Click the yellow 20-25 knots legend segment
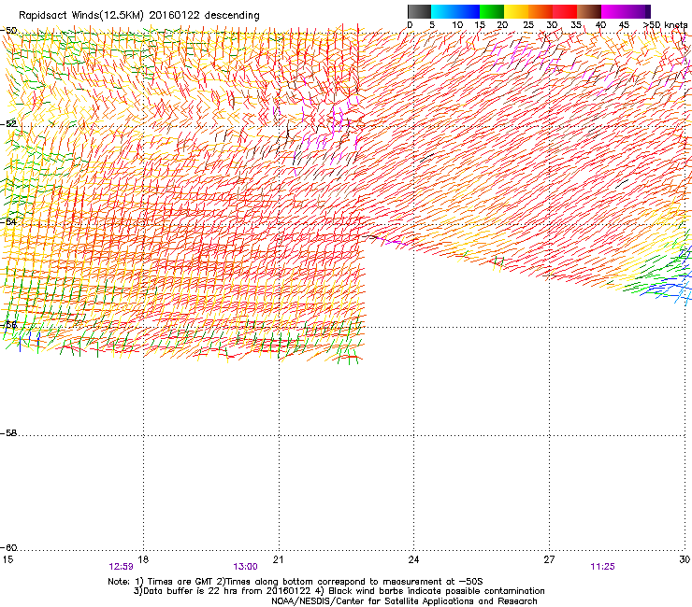The height and width of the screenshot is (607, 692). pyautogui.click(x=516, y=11)
